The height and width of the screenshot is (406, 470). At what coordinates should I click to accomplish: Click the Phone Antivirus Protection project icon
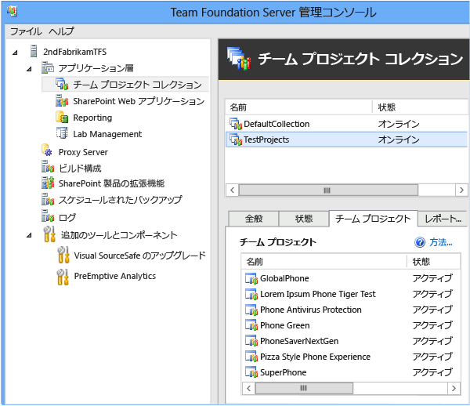point(251,310)
